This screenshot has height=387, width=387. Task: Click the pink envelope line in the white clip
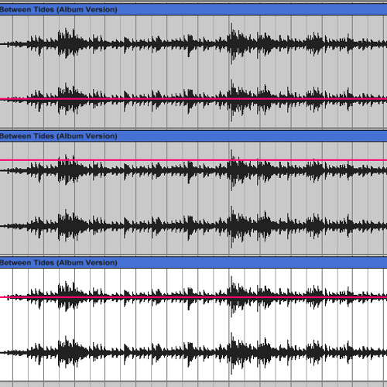(193, 297)
